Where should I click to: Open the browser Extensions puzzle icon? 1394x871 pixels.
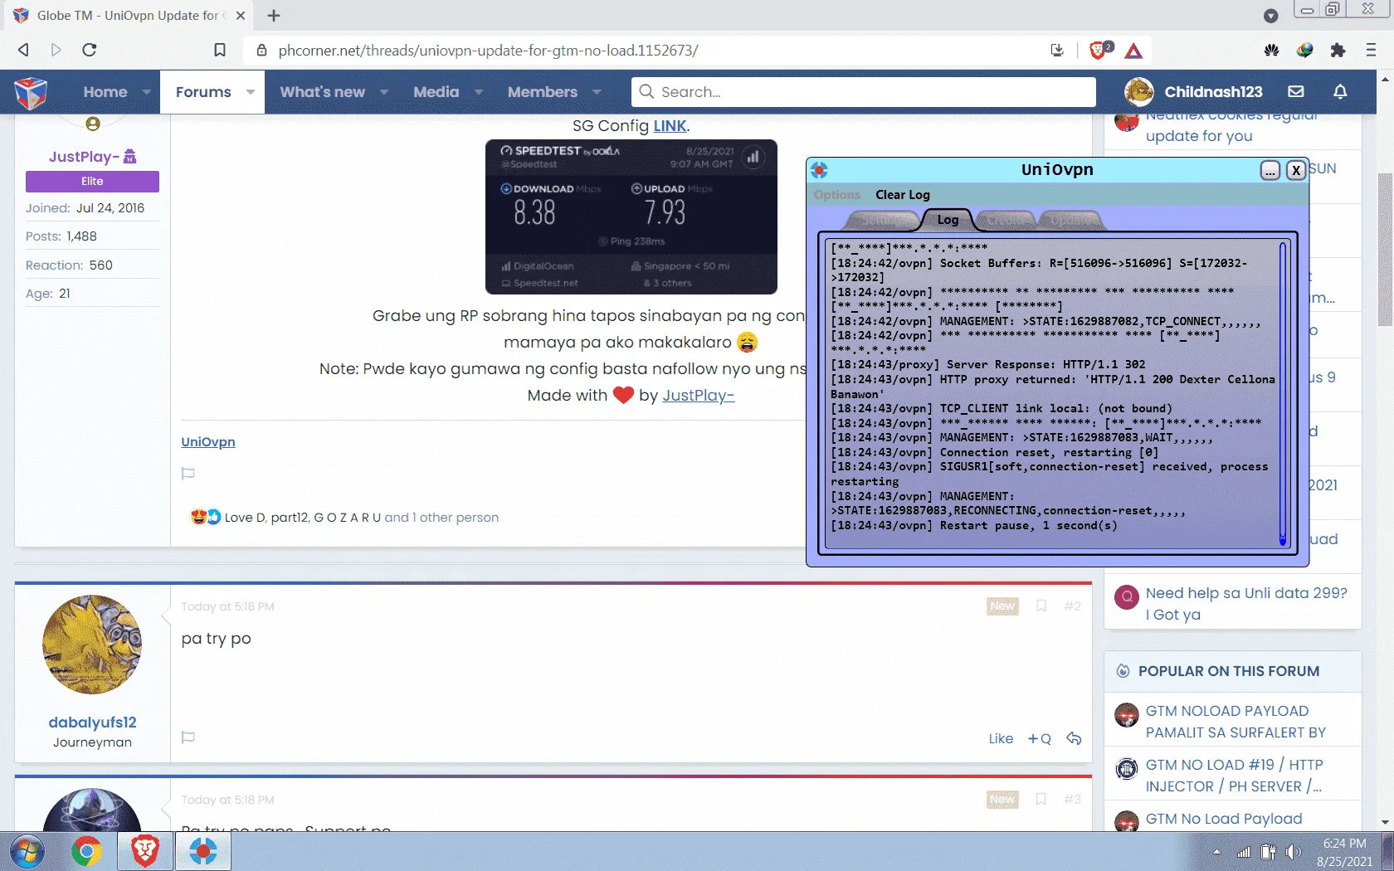[1338, 50]
